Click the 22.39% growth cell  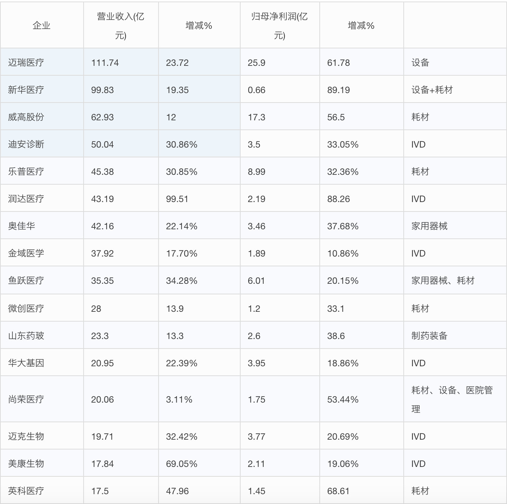199,362
